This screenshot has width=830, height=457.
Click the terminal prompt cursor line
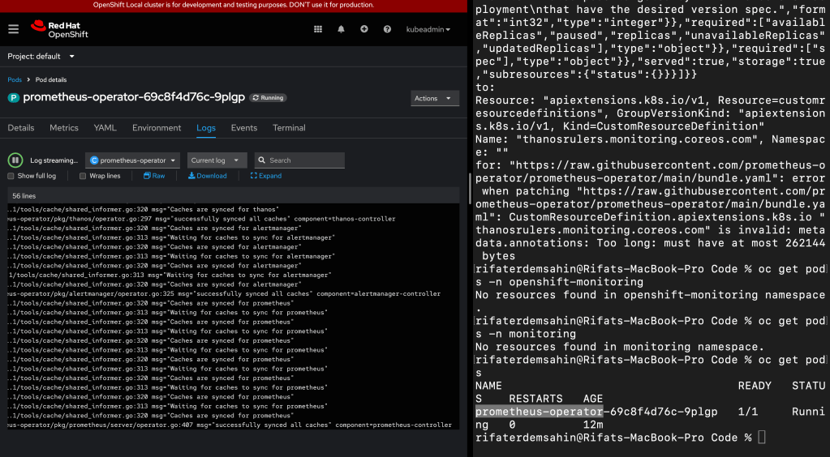point(621,438)
